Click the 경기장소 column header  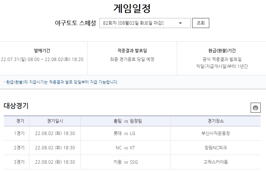pyautogui.click(x=216, y=121)
